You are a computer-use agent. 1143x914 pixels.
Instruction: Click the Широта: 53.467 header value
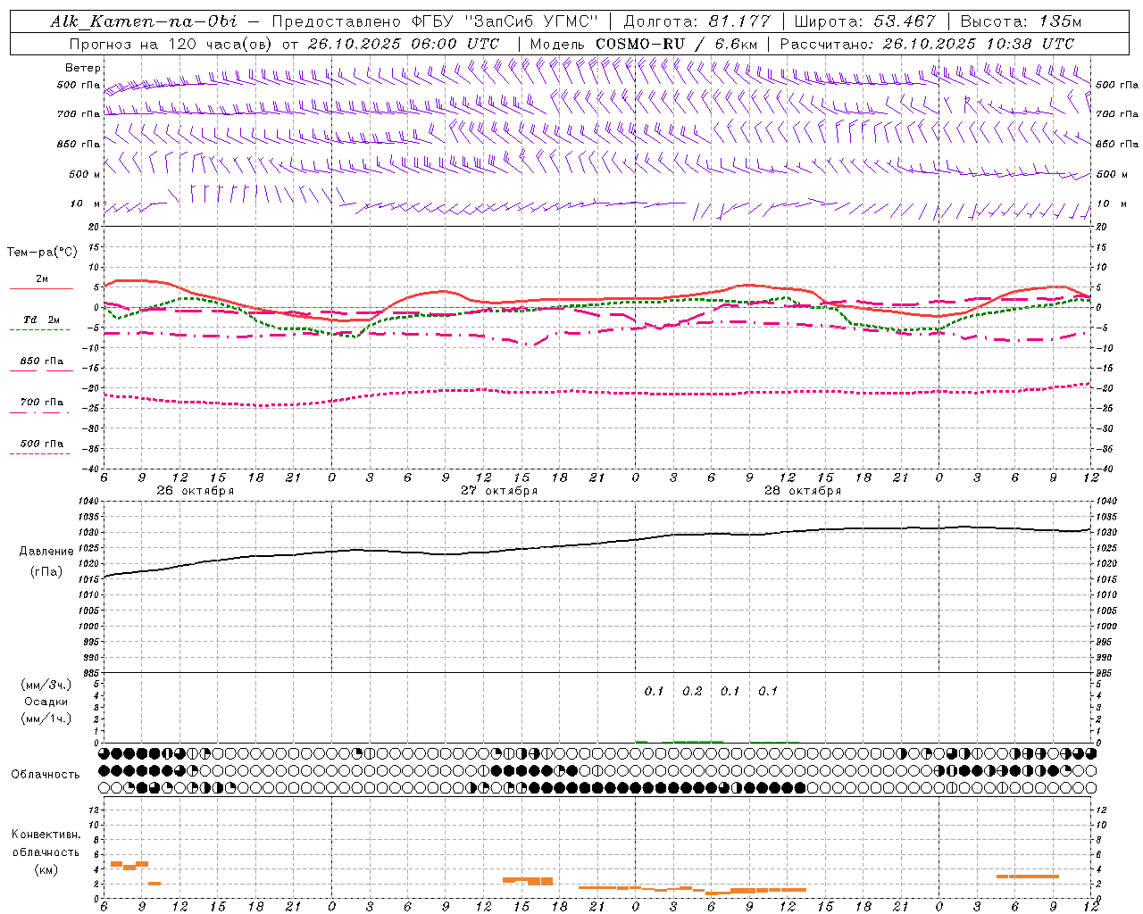(864, 21)
